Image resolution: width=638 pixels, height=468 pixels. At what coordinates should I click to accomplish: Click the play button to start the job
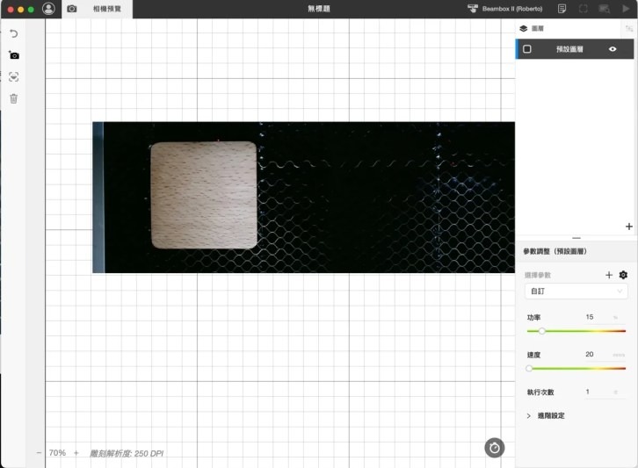(626, 9)
